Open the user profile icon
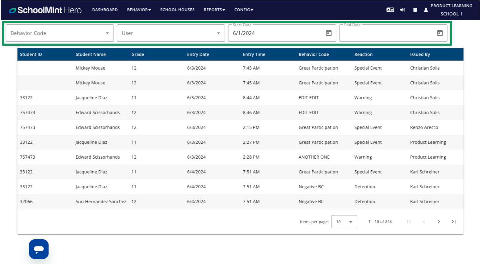480x264 pixels. click(426, 10)
